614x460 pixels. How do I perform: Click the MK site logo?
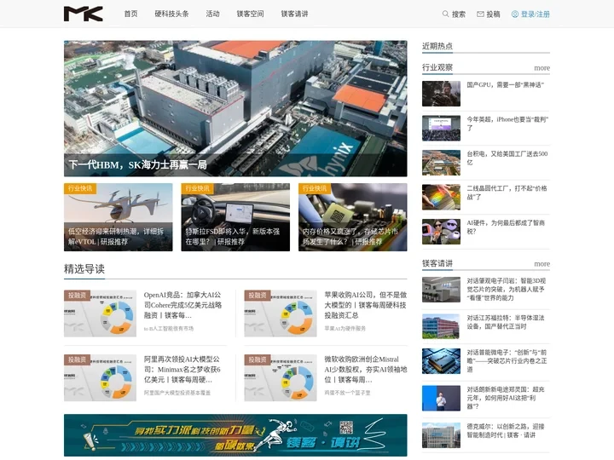[x=84, y=14]
